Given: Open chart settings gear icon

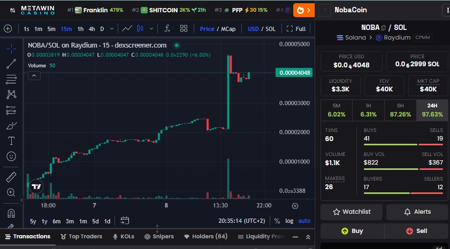Looking at the screenshot, I should (295, 206).
